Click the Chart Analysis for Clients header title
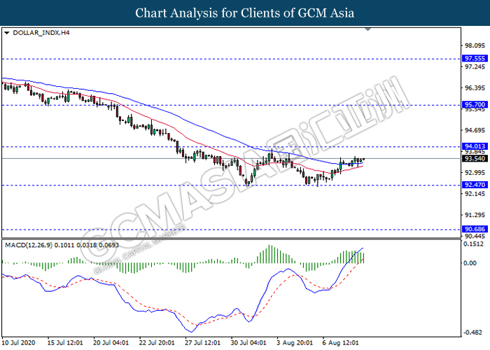The width and height of the screenshot is (490, 350). click(x=245, y=13)
